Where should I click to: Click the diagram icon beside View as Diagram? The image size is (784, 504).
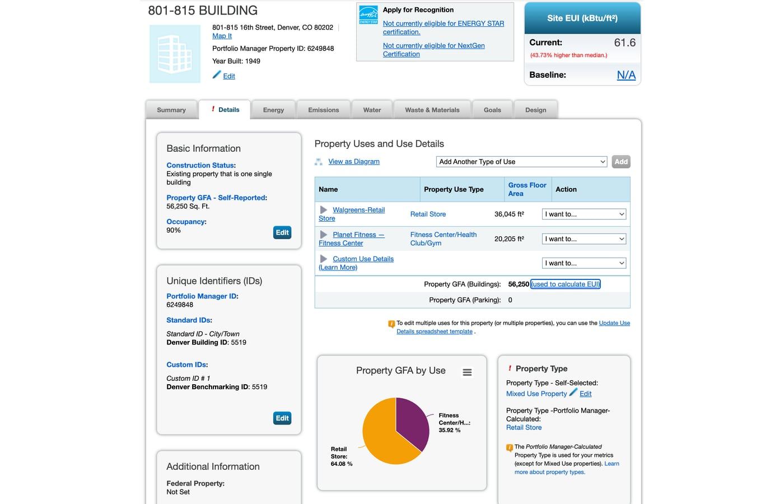319,162
